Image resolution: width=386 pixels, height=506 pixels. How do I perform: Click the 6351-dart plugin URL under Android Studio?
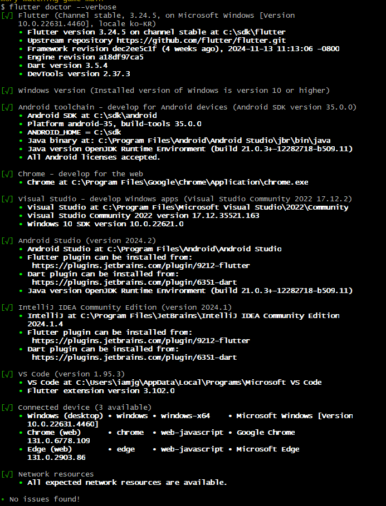point(134,282)
